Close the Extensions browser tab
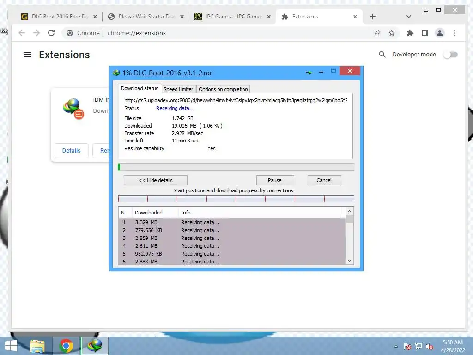 (x=355, y=17)
